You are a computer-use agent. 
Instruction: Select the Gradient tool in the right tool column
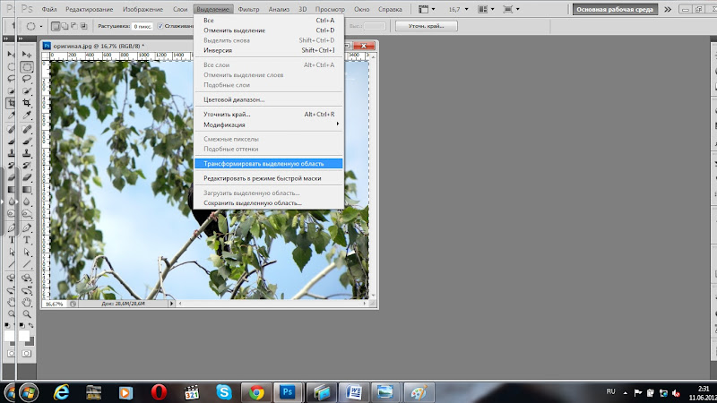tap(27, 189)
